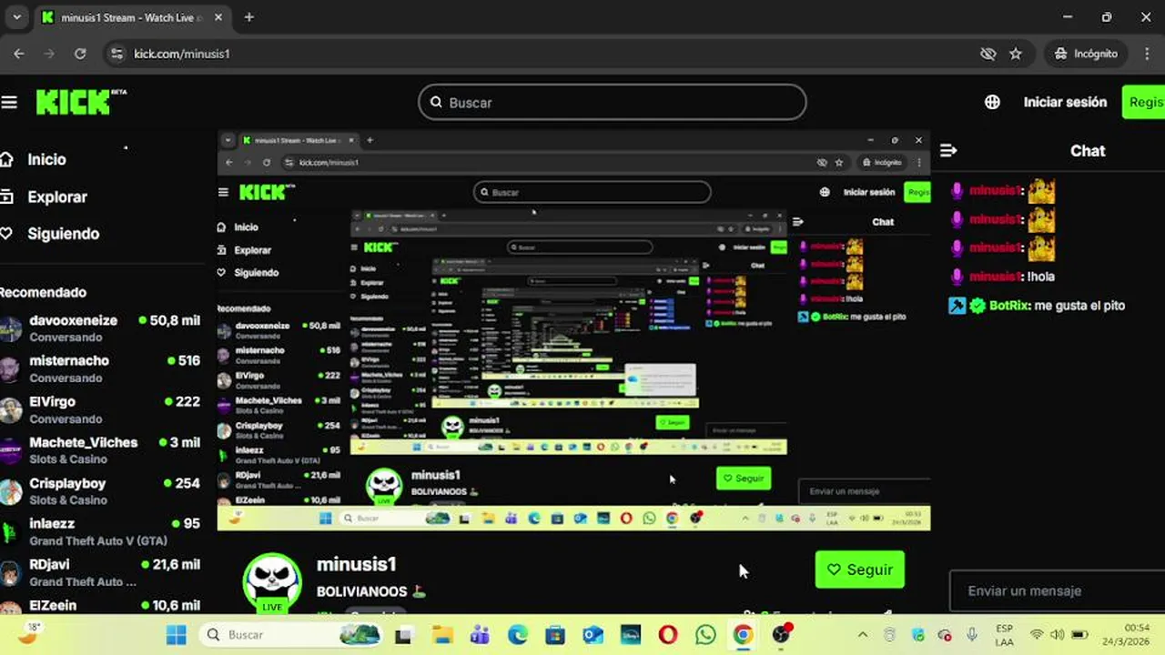
Task: Click the stream video player
Action: pos(573,330)
